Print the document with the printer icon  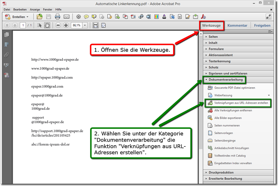click(x=57, y=17)
